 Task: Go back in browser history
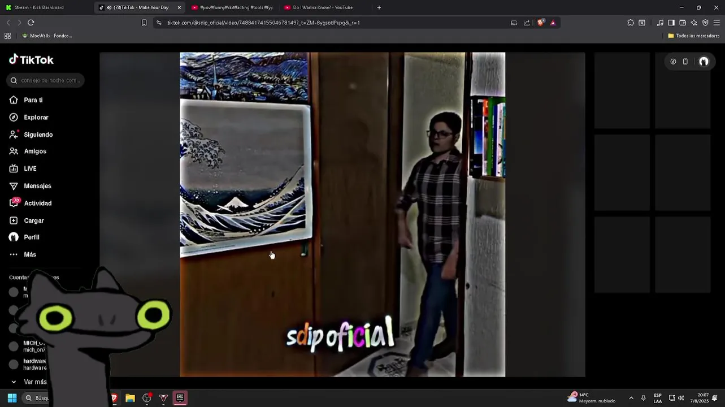[x=8, y=23]
